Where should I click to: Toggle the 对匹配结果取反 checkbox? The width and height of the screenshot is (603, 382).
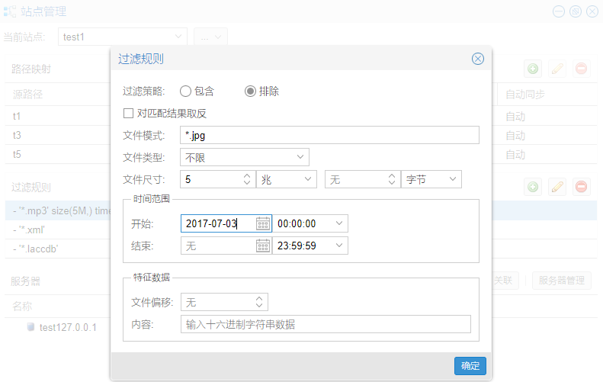[x=129, y=114]
